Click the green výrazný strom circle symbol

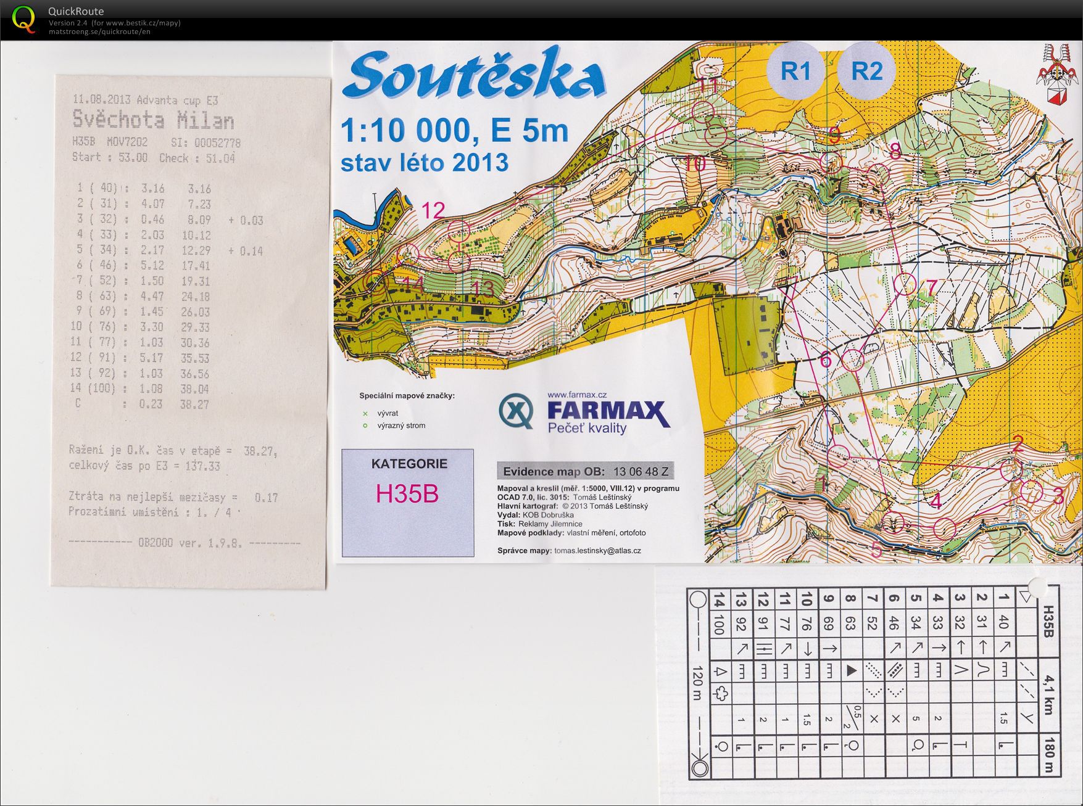(365, 426)
